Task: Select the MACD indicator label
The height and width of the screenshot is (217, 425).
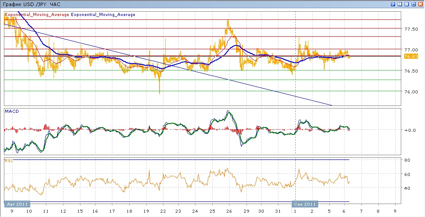Action: (x=11, y=112)
